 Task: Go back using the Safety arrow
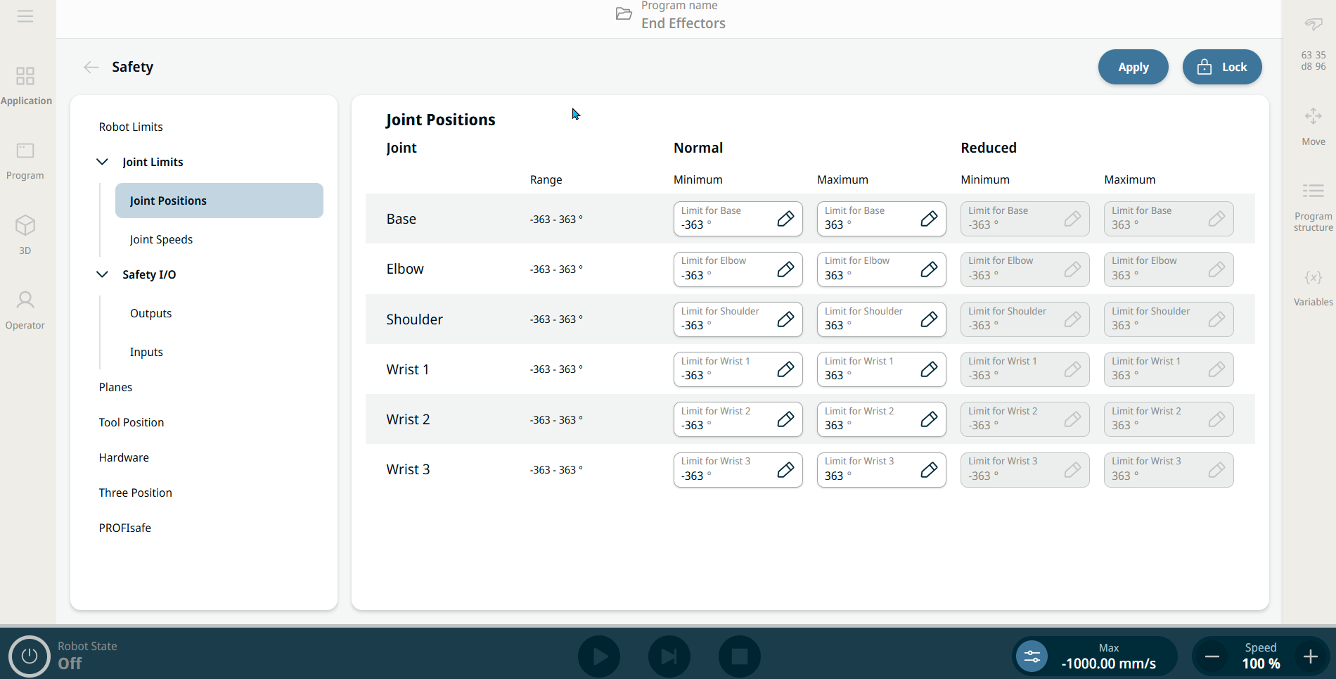91,67
